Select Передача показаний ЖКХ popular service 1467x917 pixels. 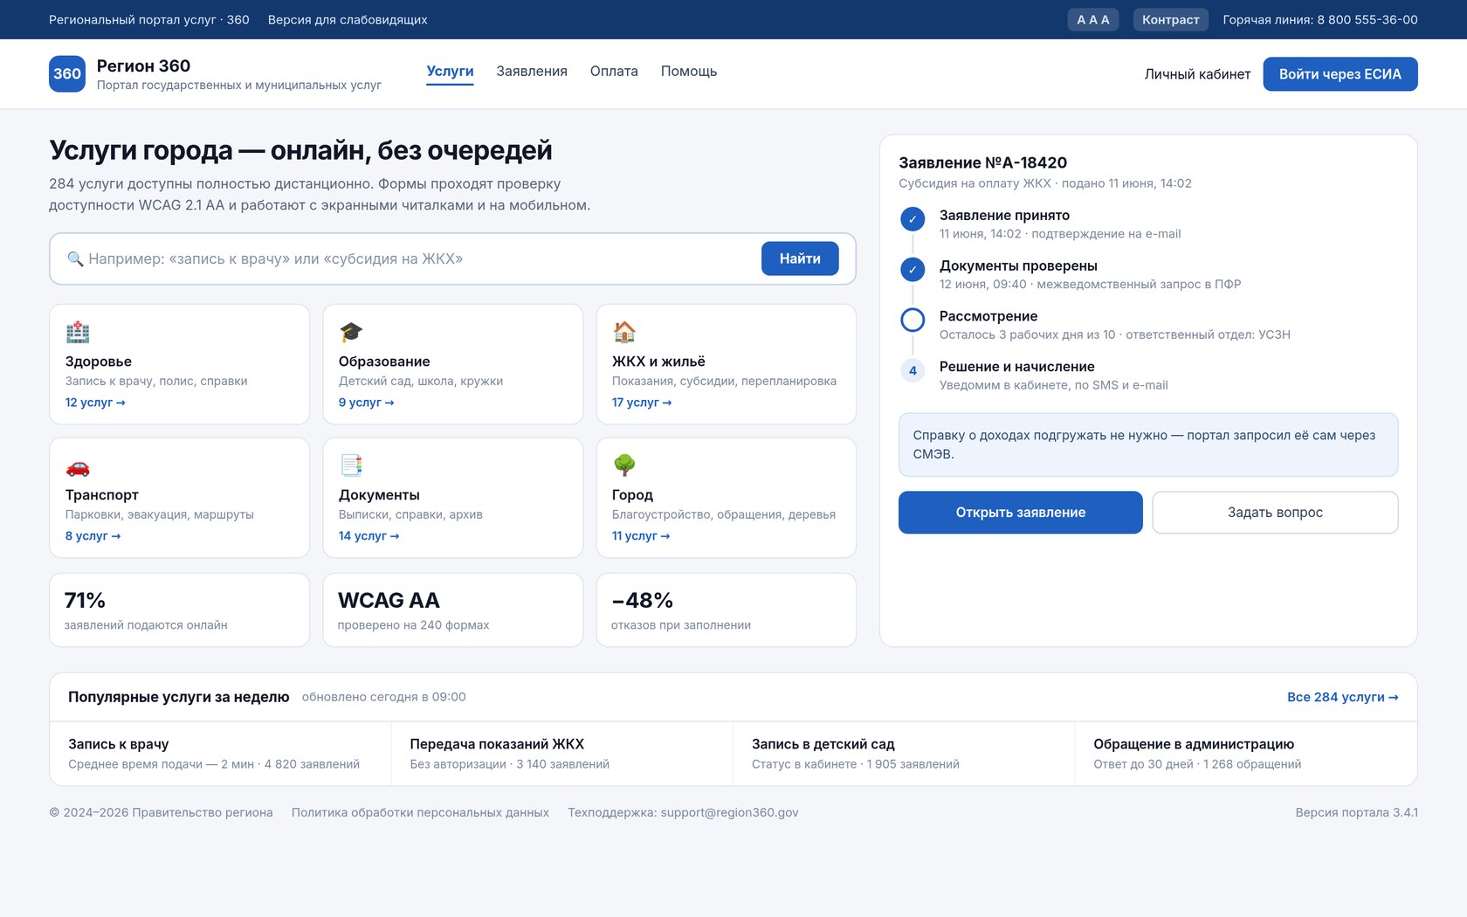(562, 754)
